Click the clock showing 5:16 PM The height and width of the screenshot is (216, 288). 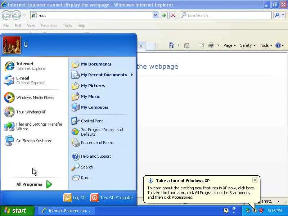tap(275, 211)
